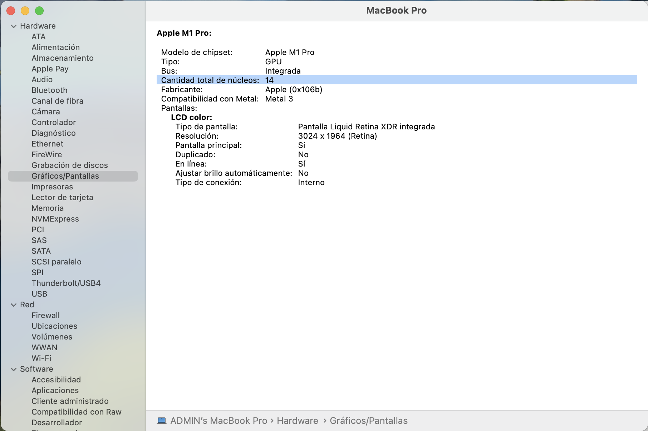Collapse the Software section
Image resolution: width=648 pixels, height=431 pixels.
(14, 369)
